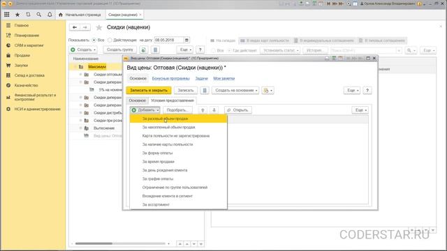Viewport: 447px width, 251px height.
Task: Choose За накопленный объем продаж
Action: [x=179, y=127]
